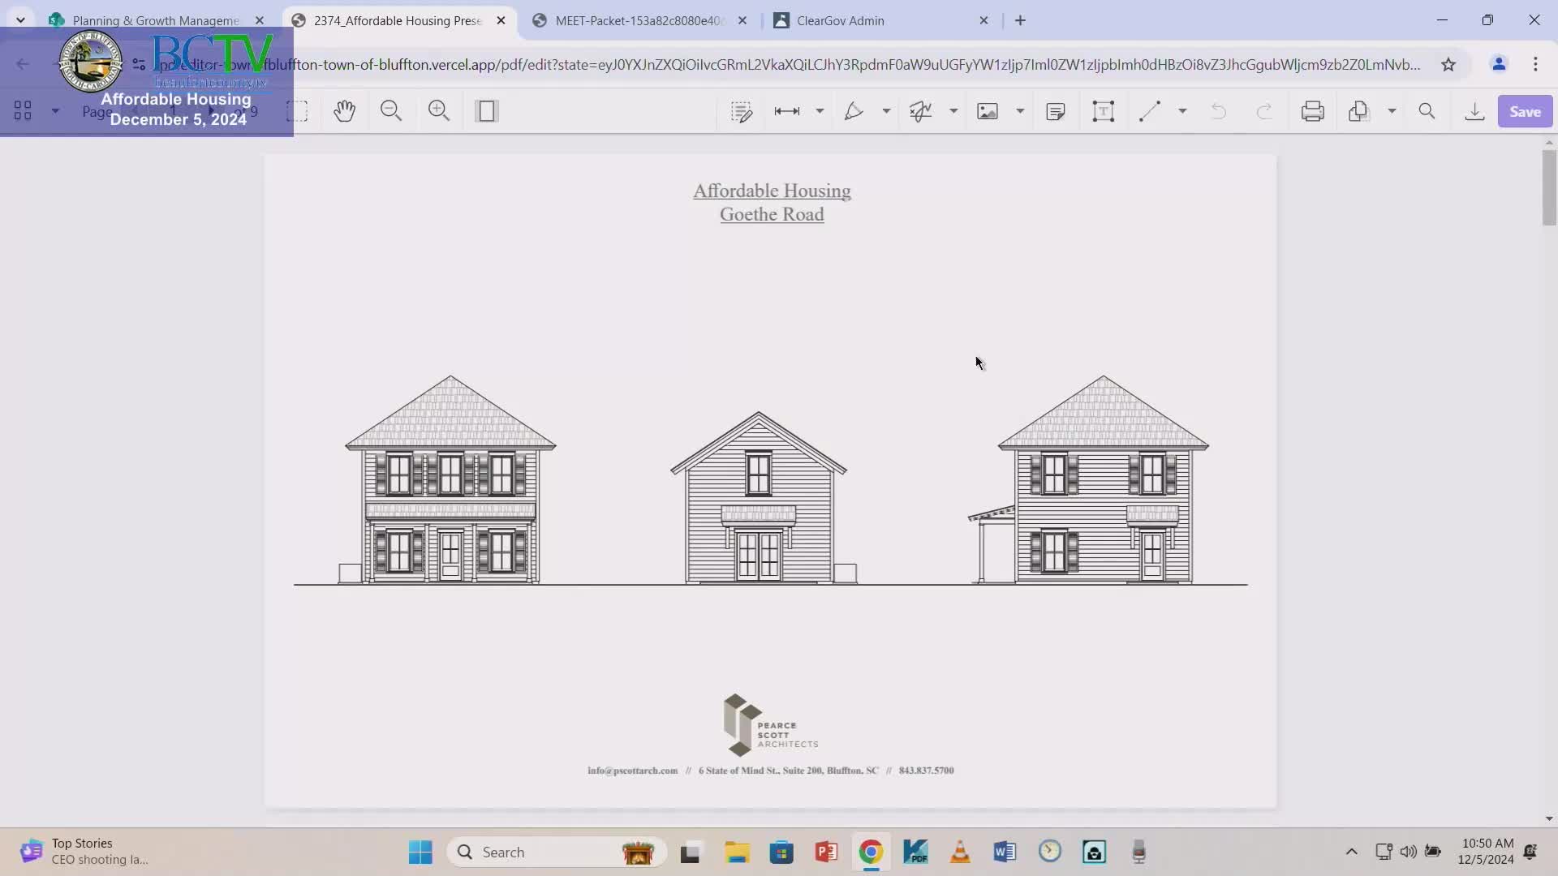Expand the image tool dropdown arrow
Viewport: 1558px width, 876px height.
[x=1020, y=111]
